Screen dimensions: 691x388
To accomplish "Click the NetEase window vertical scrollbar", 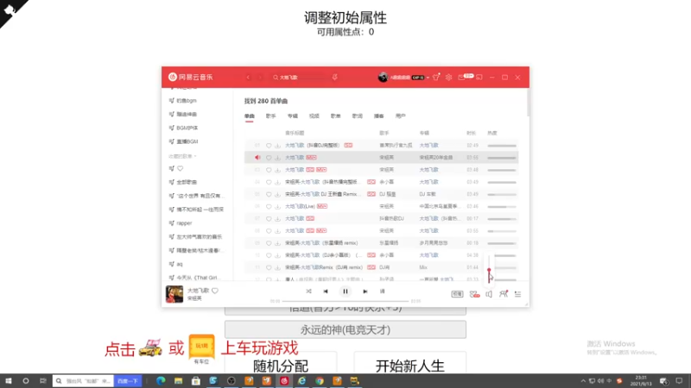I will click(x=528, y=103).
